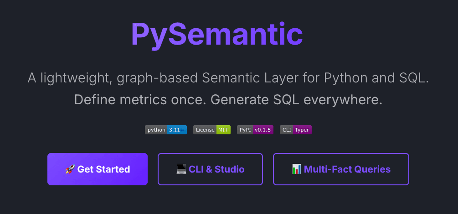Click the 'A lightweight, graph-based Semantic Layer' text
Image resolution: width=458 pixels, height=214 pixels.
[x=162, y=78]
